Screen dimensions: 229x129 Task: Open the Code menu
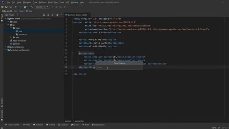[35, 3]
